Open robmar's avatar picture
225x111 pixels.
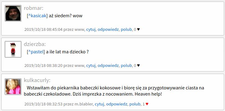point(13,13)
